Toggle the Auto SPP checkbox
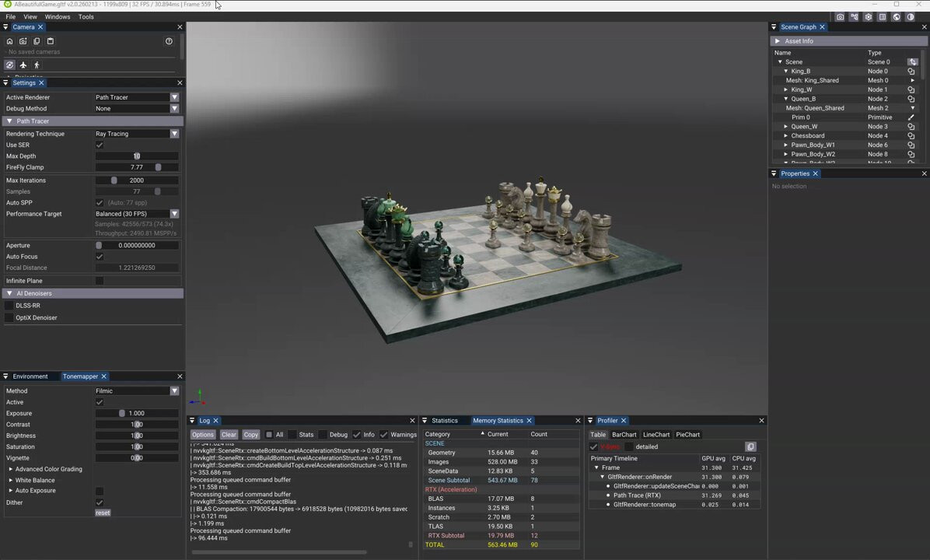The height and width of the screenshot is (560, 930). [100, 203]
